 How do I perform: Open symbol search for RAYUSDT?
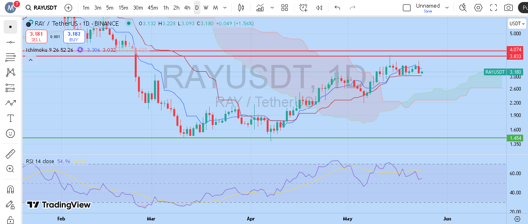click(x=41, y=8)
